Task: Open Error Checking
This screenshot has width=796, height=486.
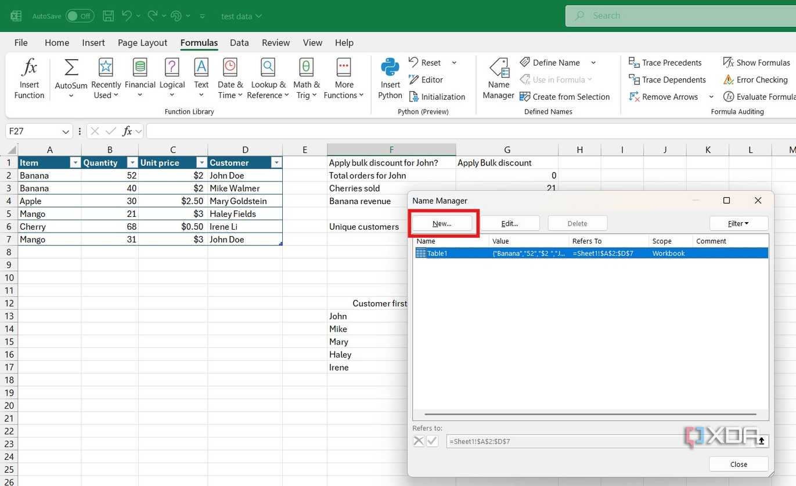Action: click(755, 79)
